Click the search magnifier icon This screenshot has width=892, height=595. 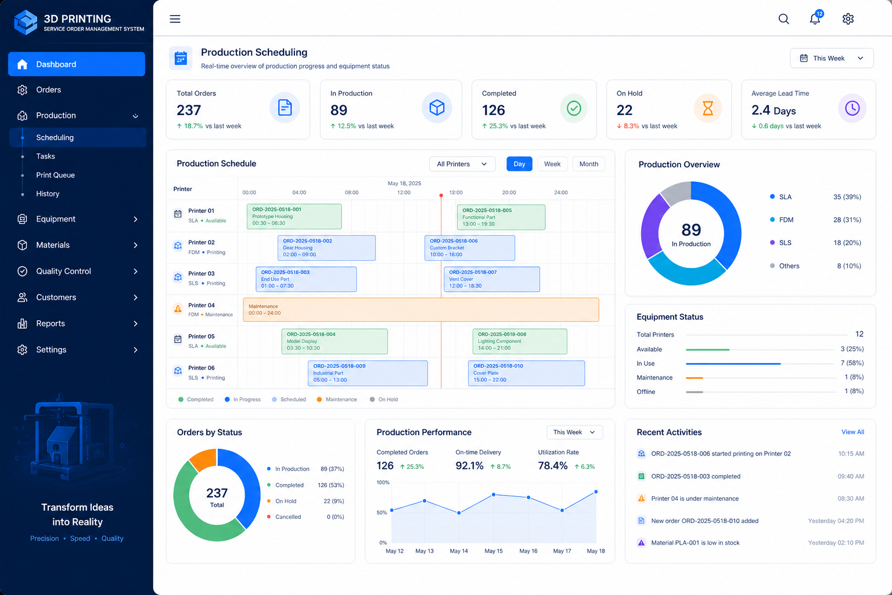pos(783,19)
